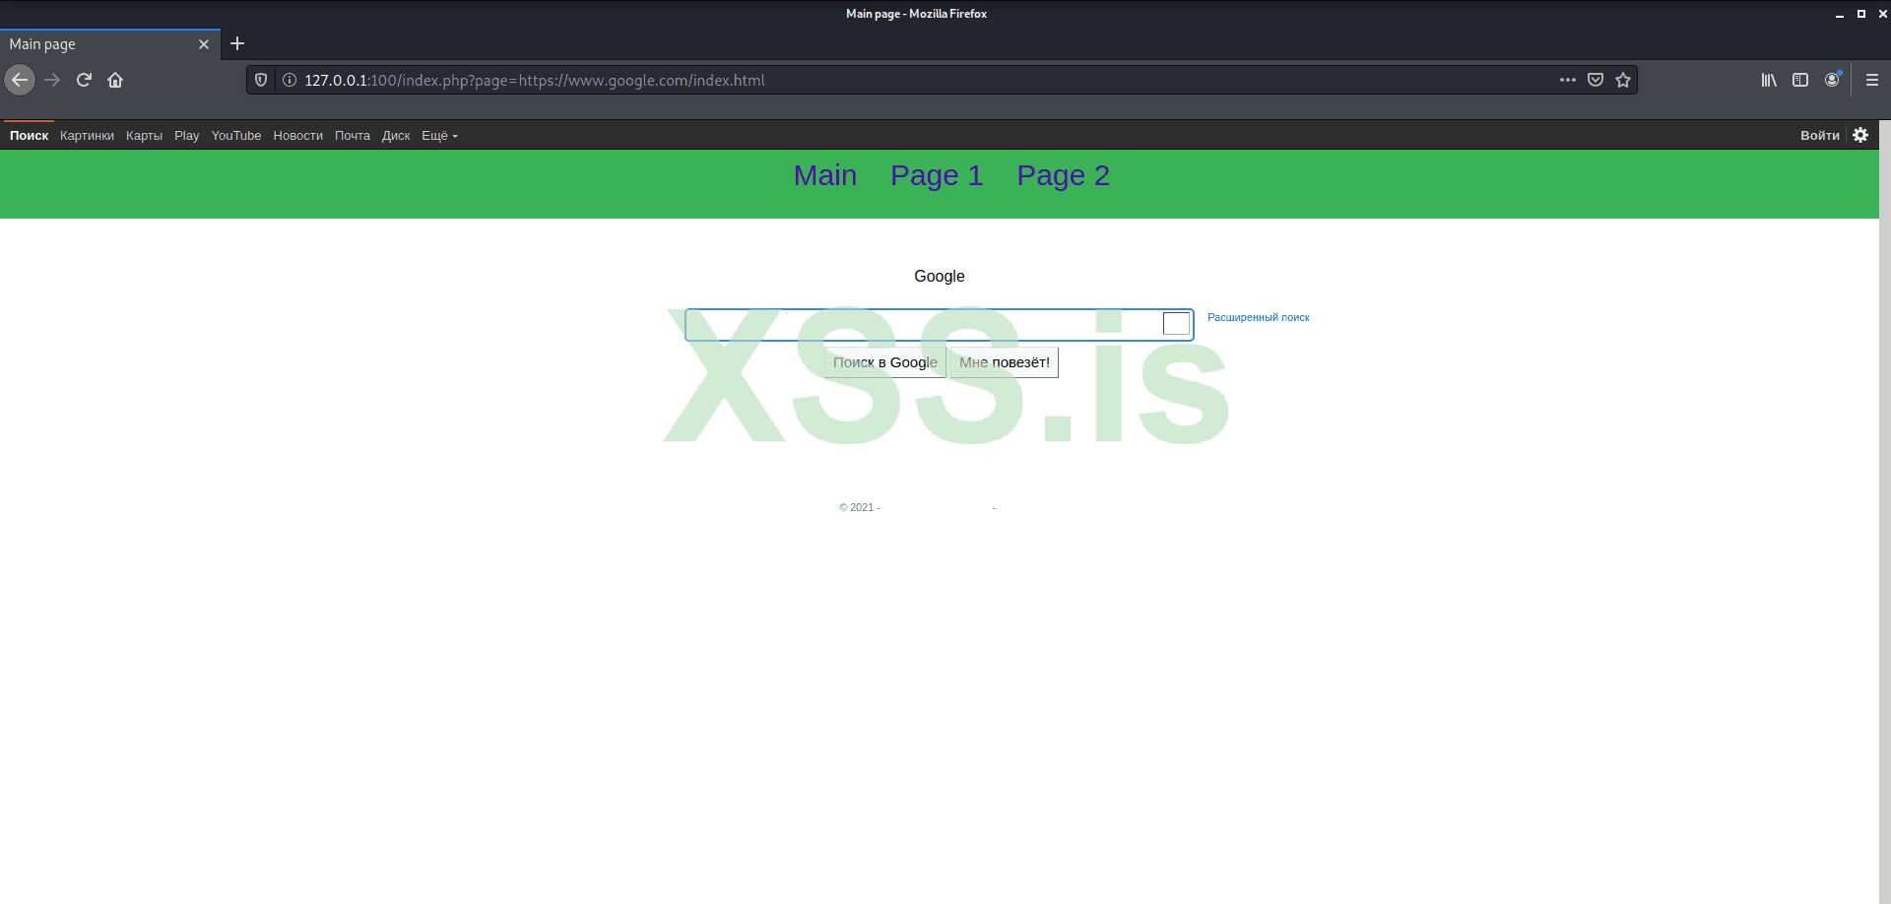This screenshot has height=904, width=1891.
Task: Open Новости in Google top bar
Action: [298, 136]
